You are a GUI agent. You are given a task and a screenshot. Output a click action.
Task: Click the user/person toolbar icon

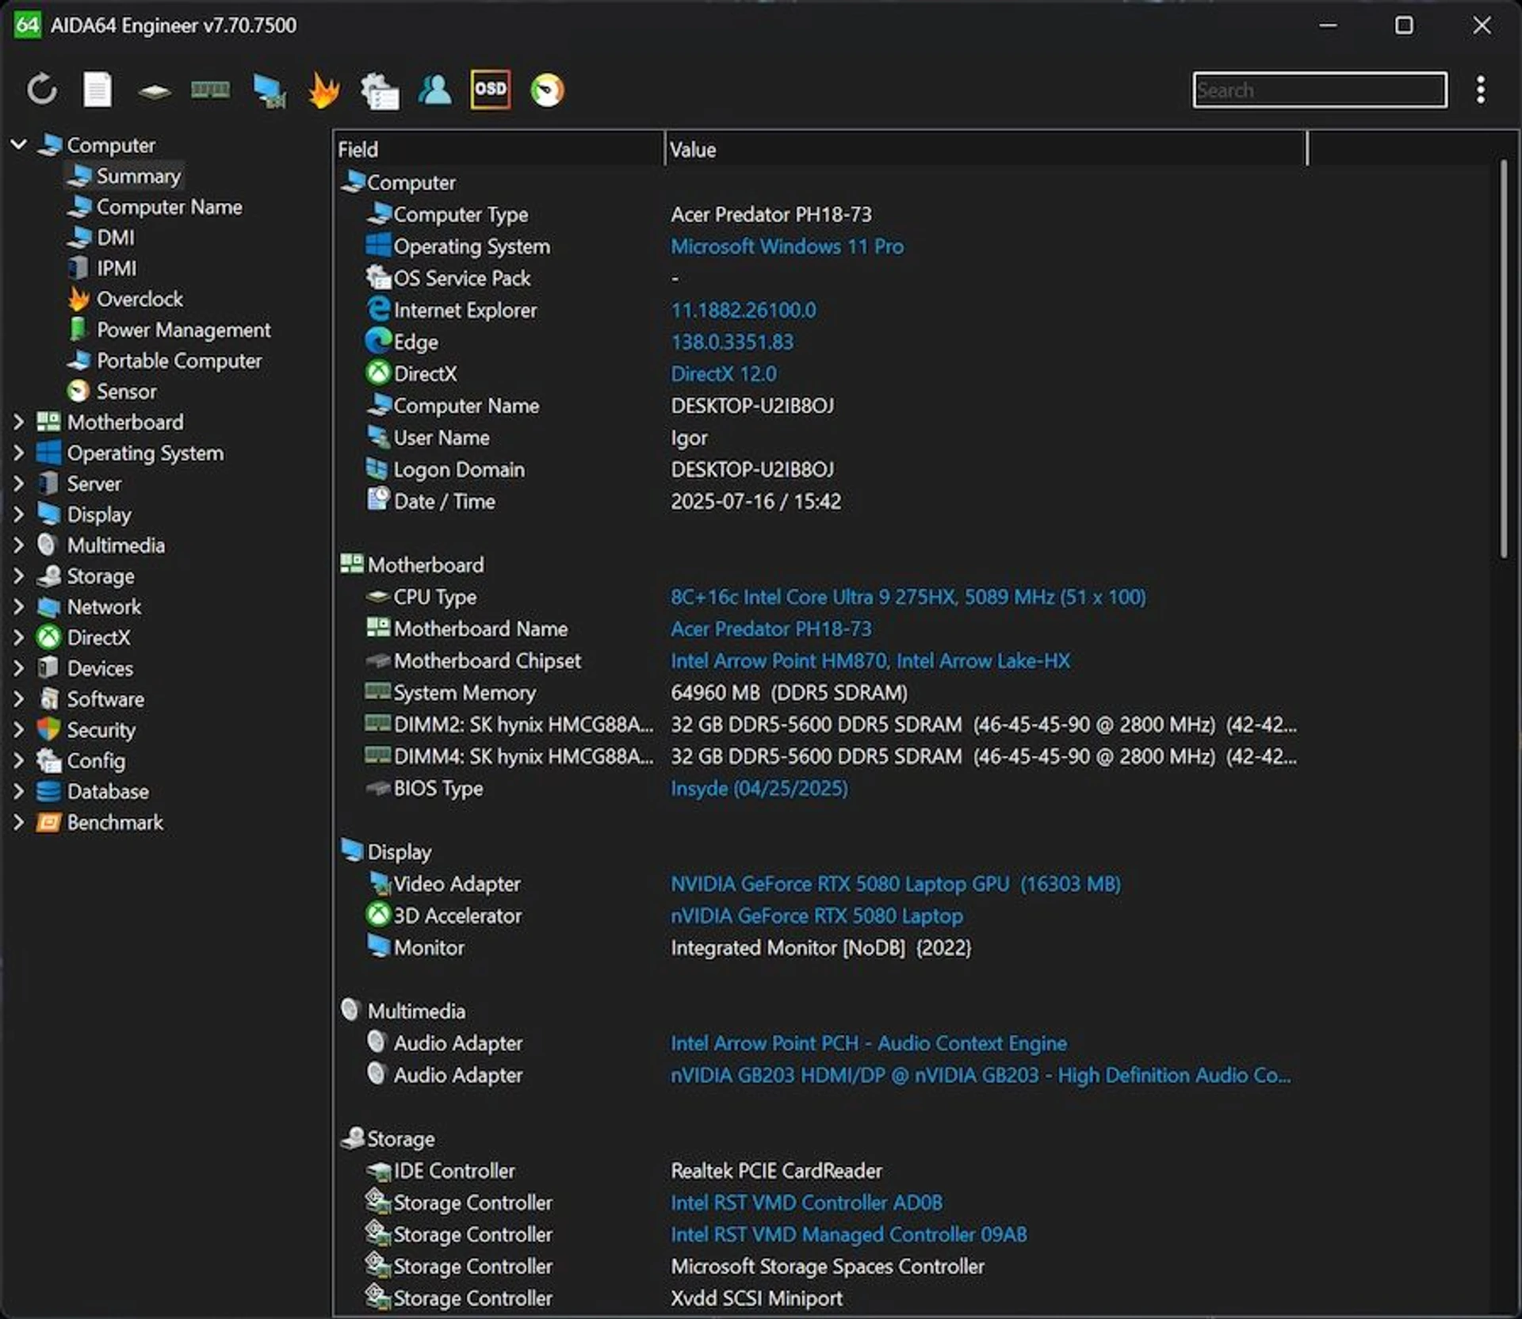coord(434,90)
